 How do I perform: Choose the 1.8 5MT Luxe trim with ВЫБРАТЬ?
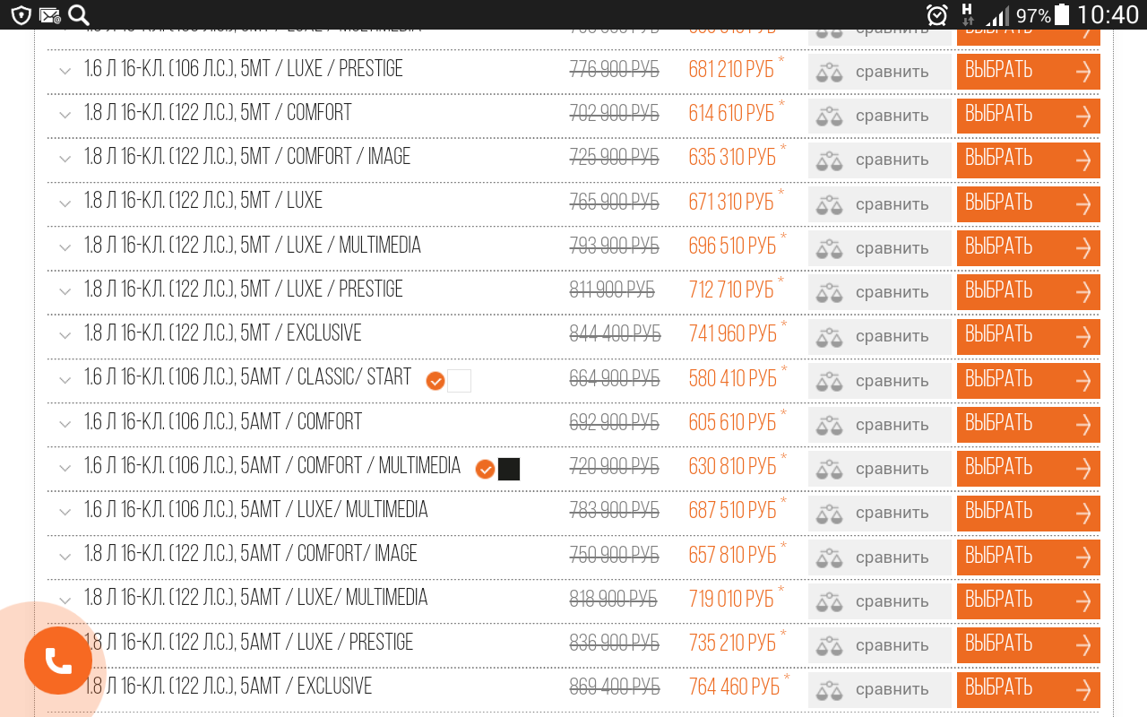1028,203
